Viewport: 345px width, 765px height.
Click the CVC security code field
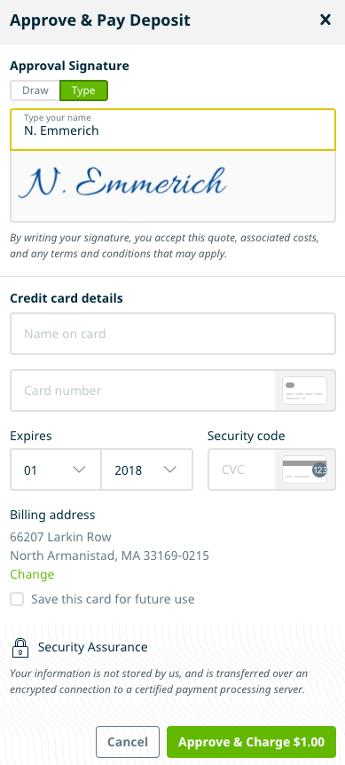[x=242, y=469]
